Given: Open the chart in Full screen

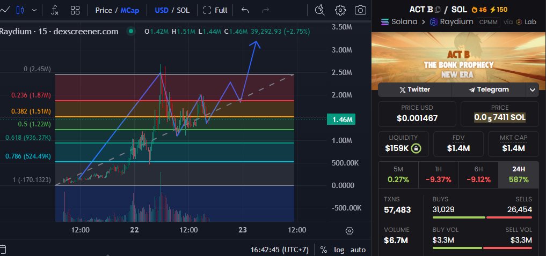Looking at the screenshot, I should point(215,10).
